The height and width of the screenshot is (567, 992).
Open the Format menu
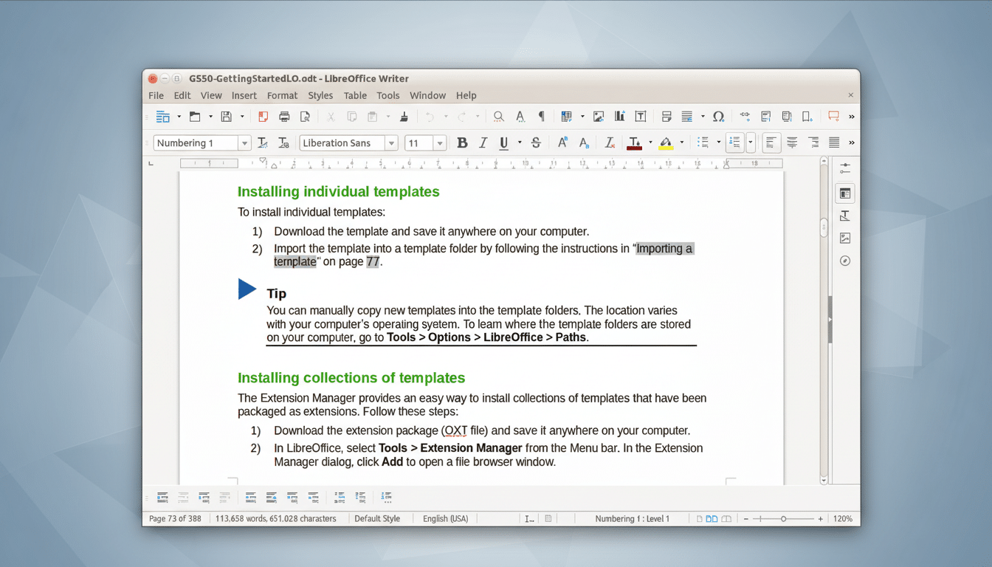282,95
